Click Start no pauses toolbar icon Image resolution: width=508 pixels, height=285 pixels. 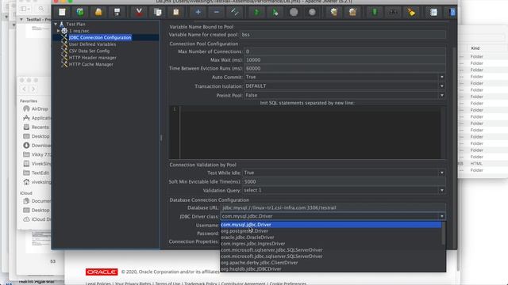click(275, 13)
